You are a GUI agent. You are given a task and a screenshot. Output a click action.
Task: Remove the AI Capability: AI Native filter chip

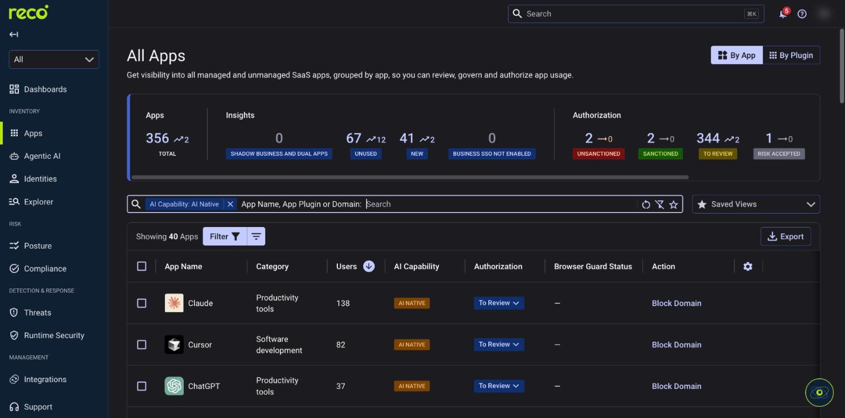230,204
